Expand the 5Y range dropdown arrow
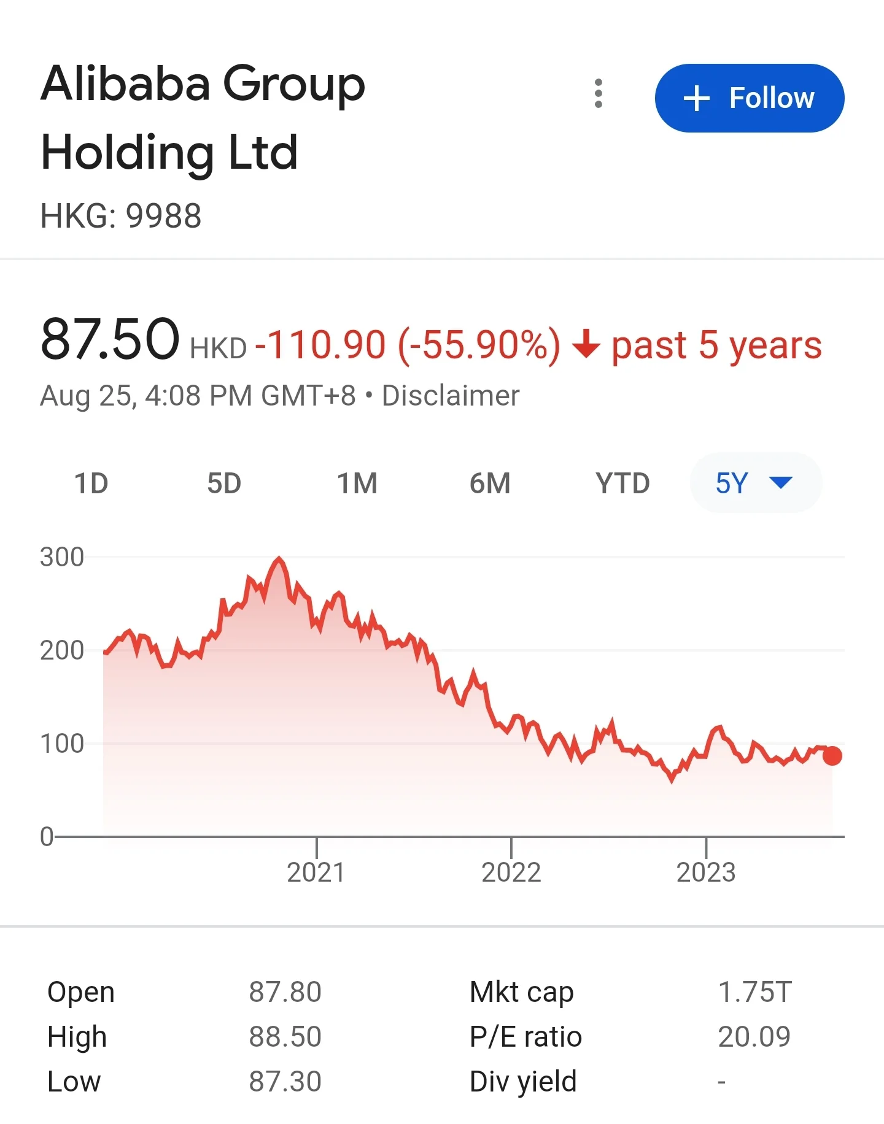884x1124 pixels. coord(781,483)
